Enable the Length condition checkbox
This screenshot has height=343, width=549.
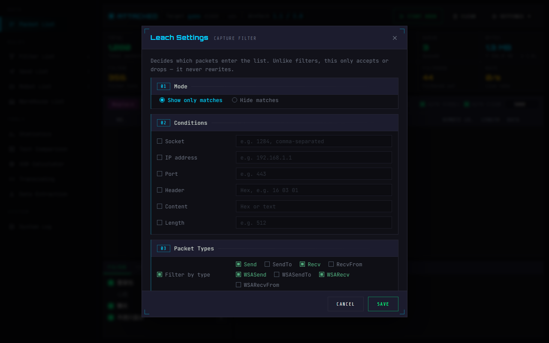pyautogui.click(x=160, y=223)
